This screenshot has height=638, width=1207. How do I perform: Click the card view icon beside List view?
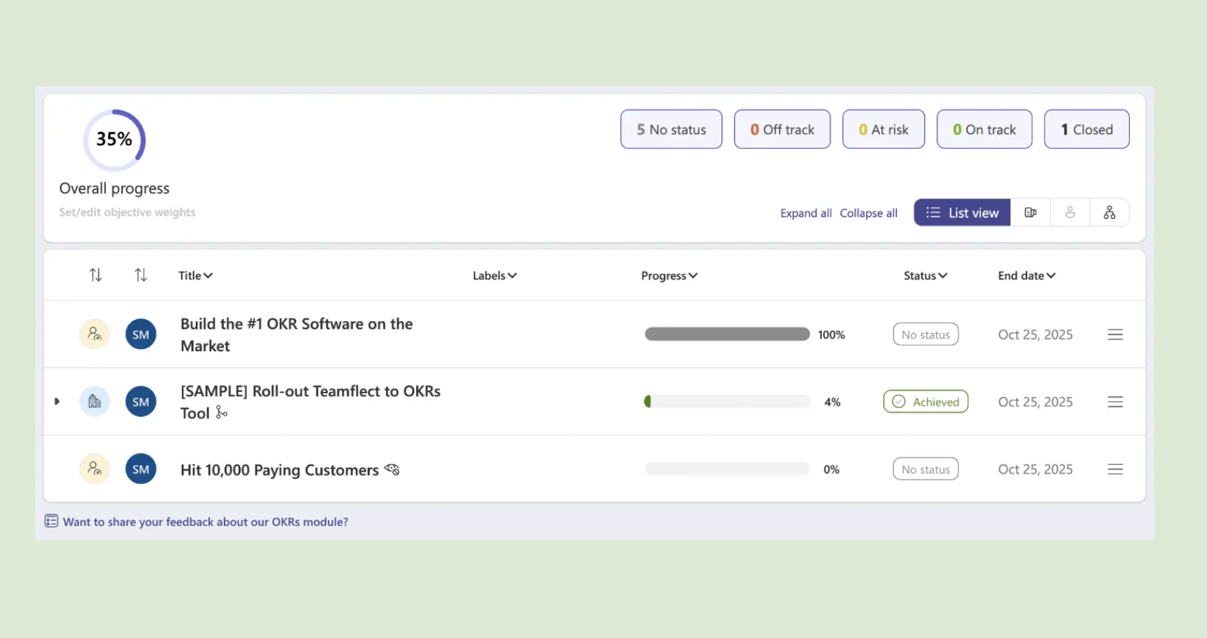pos(1031,212)
